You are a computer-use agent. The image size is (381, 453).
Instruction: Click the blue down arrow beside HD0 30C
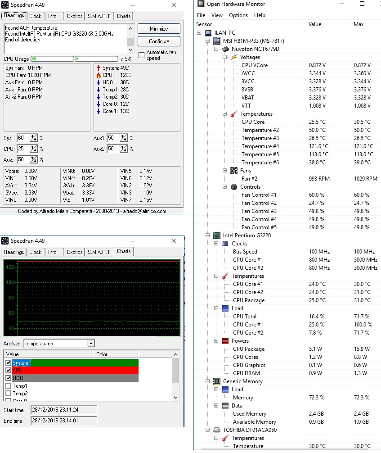[99, 82]
